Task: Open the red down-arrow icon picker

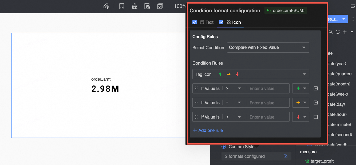Action: [301, 117]
